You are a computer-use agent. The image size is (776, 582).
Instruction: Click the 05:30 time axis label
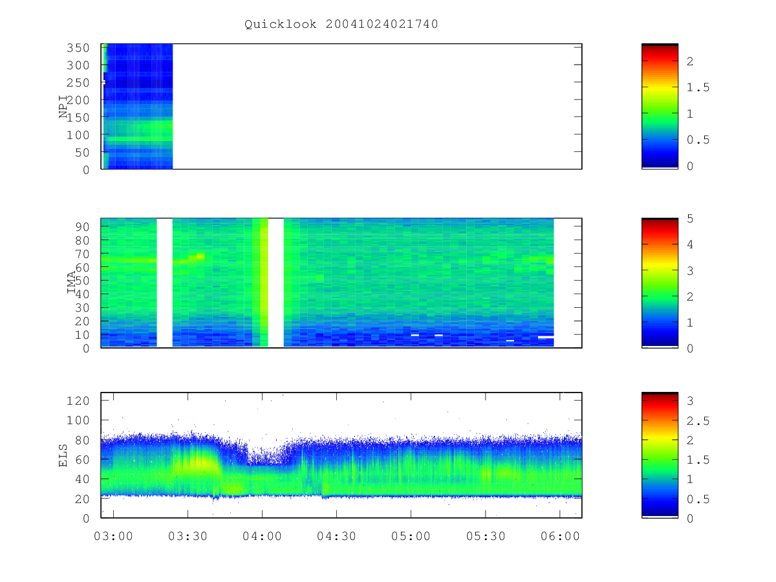click(485, 536)
